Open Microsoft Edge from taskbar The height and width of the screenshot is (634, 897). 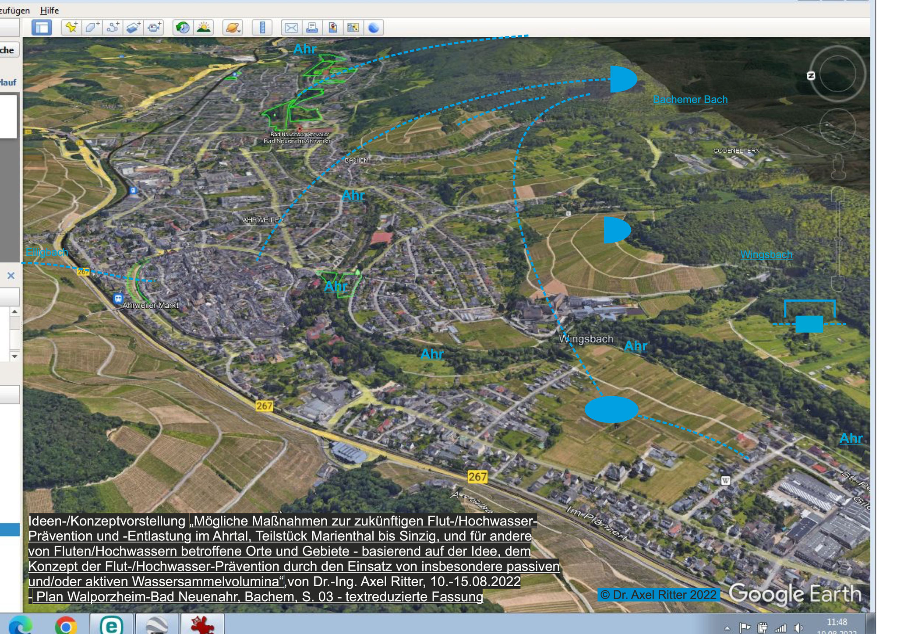pos(21,625)
